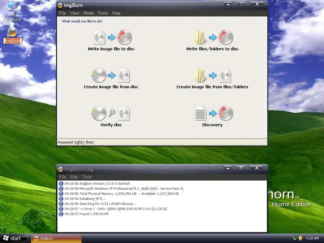
Task: Open File menu in ImgBurn Log window
Action: point(63,177)
